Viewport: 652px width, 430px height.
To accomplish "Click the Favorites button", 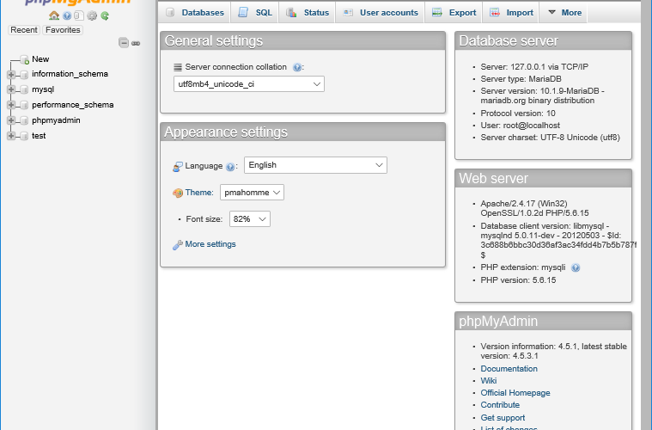I will pos(63,30).
